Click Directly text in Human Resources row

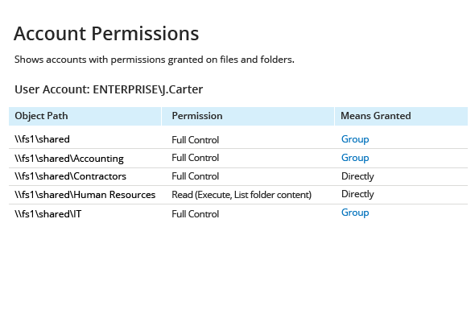pos(357,194)
